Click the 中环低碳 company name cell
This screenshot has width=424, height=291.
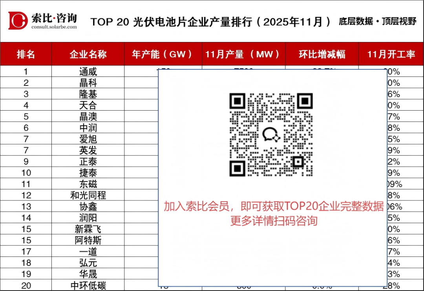[x=88, y=286]
